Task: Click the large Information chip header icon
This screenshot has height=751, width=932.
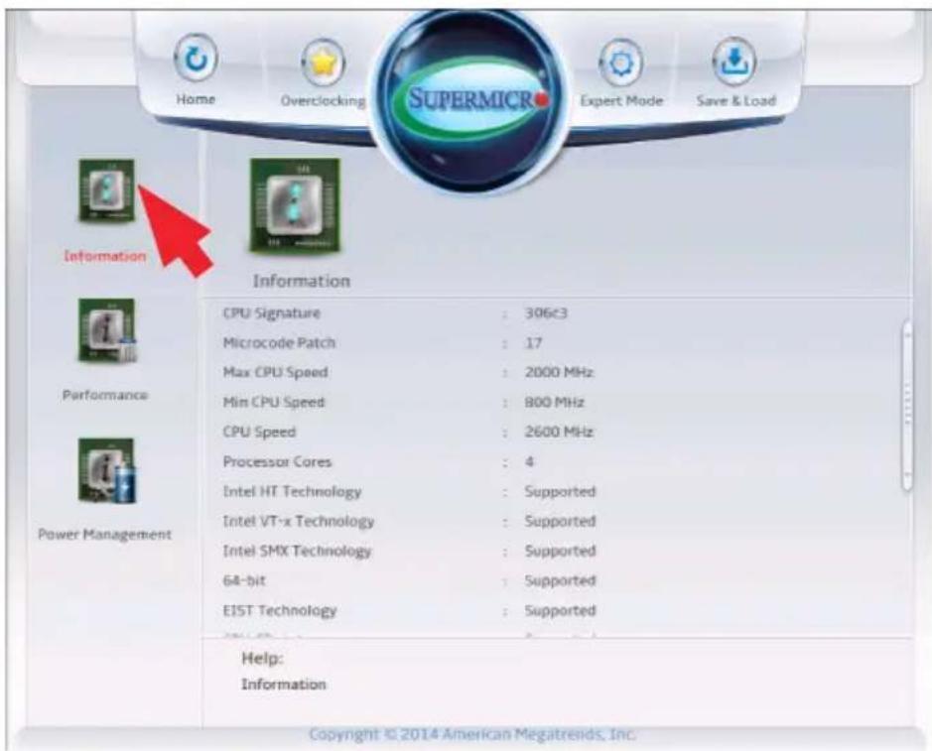Action: pos(296,205)
